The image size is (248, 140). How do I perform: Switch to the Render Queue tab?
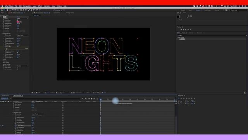[5, 96]
